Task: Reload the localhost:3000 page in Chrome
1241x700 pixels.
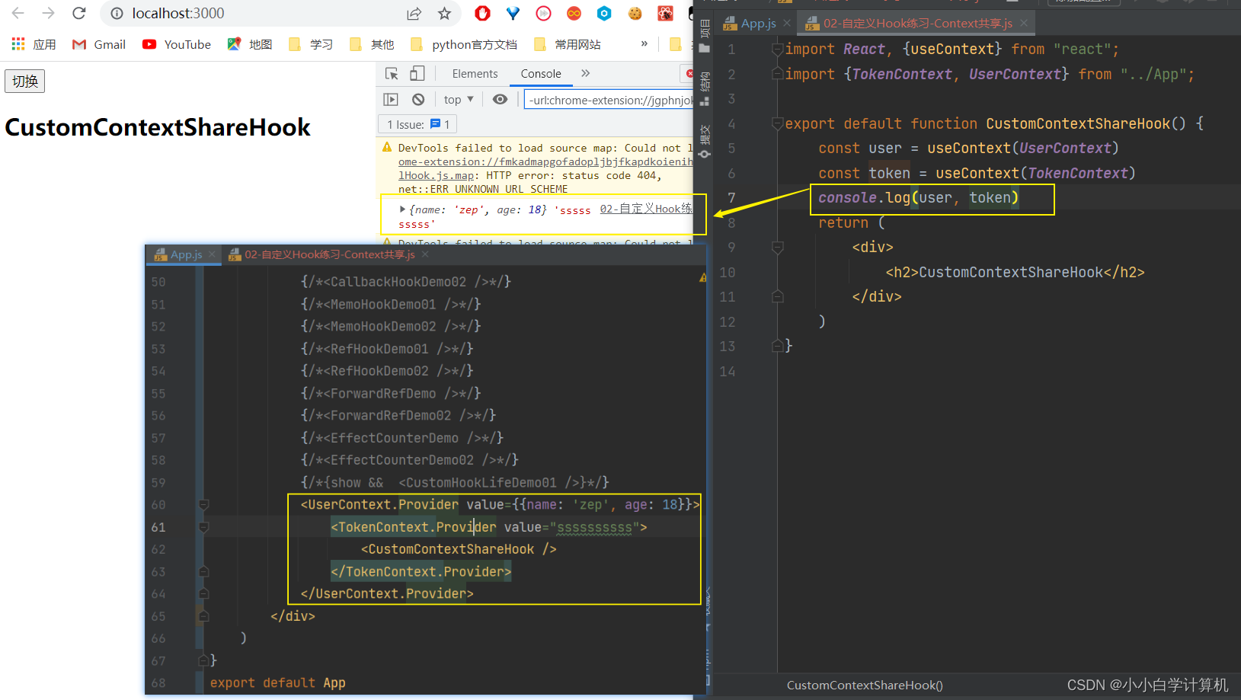Action: pos(79,13)
